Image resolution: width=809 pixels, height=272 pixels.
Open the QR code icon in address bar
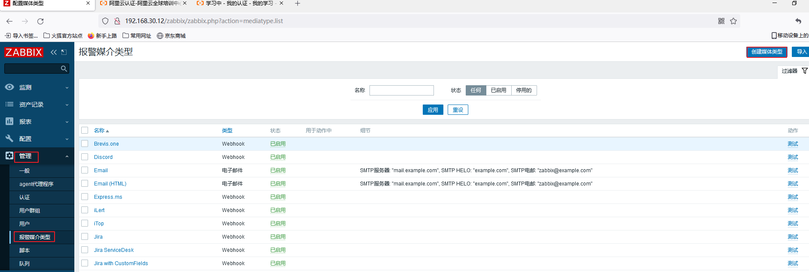(721, 21)
